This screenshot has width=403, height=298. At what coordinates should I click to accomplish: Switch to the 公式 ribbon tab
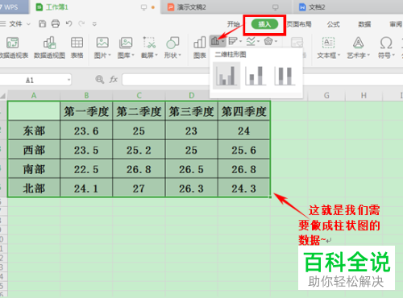pos(334,24)
